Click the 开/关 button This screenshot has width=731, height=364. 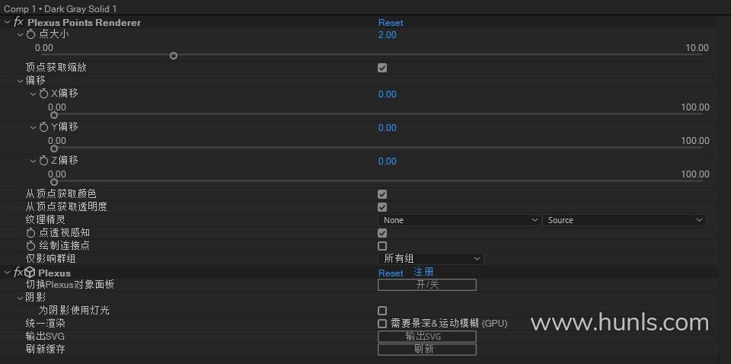tap(427, 285)
